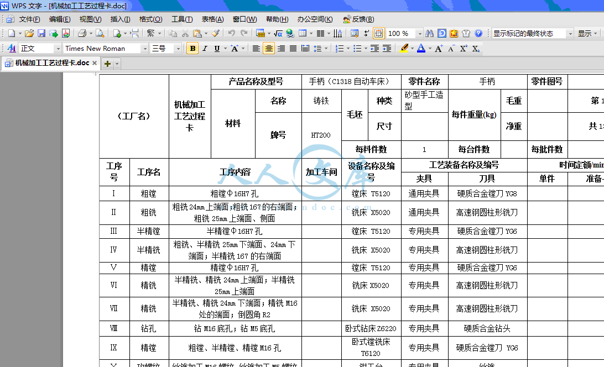Apply superscript formatting
604x367 pixels.
coord(464,49)
